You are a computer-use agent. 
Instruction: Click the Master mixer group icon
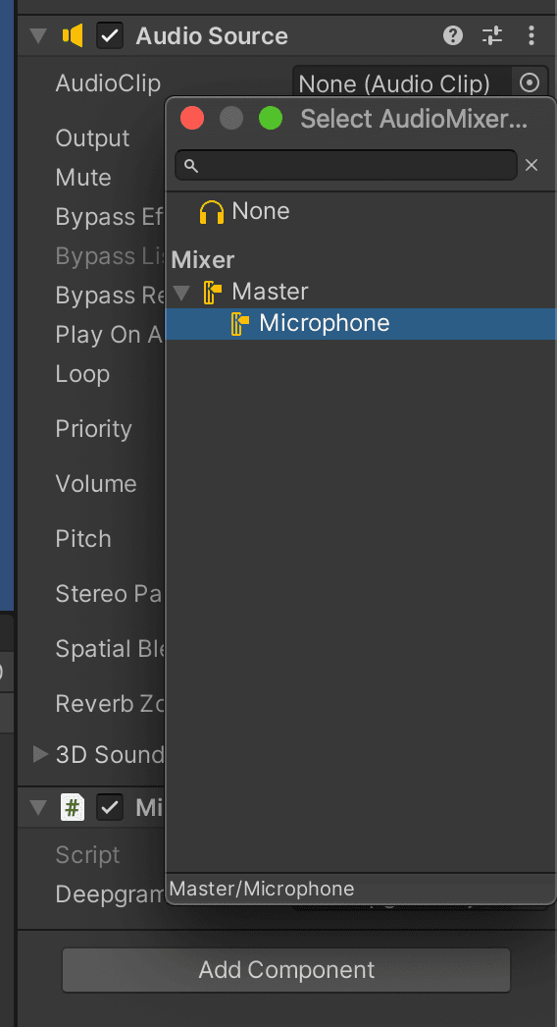point(213,292)
